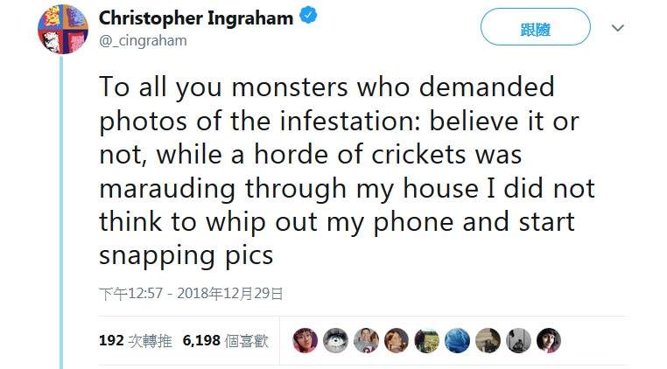Click the third liker avatar with two people
Image resolution: width=667 pixels, height=369 pixels.
[366, 341]
